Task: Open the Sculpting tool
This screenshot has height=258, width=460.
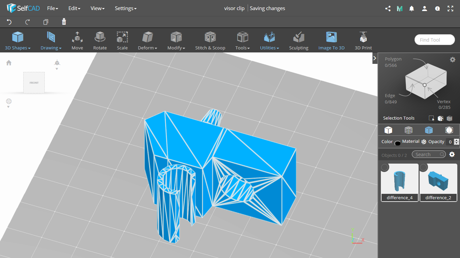Action: pyautogui.click(x=299, y=41)
